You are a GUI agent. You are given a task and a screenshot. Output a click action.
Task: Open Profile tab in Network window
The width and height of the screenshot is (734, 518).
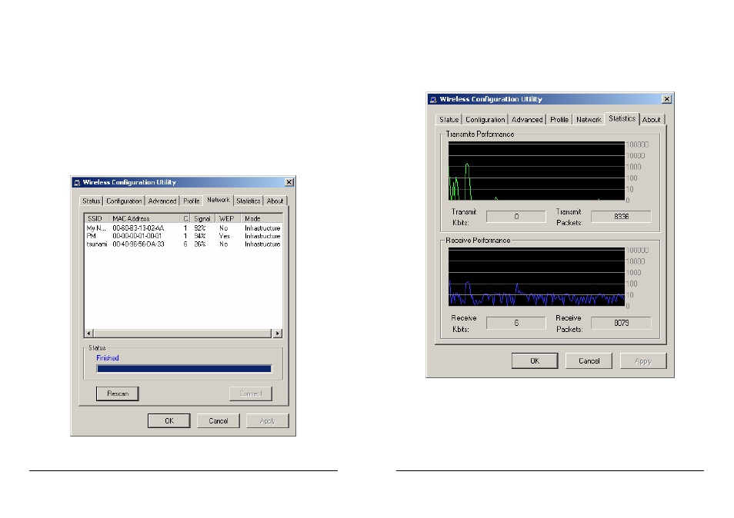point(192,201)
